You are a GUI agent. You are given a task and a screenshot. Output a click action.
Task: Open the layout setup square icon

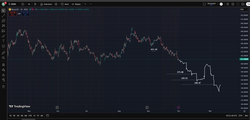[204, 4]
